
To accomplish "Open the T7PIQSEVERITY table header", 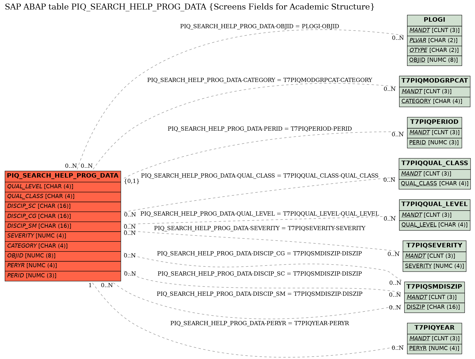I will [434, 246].
